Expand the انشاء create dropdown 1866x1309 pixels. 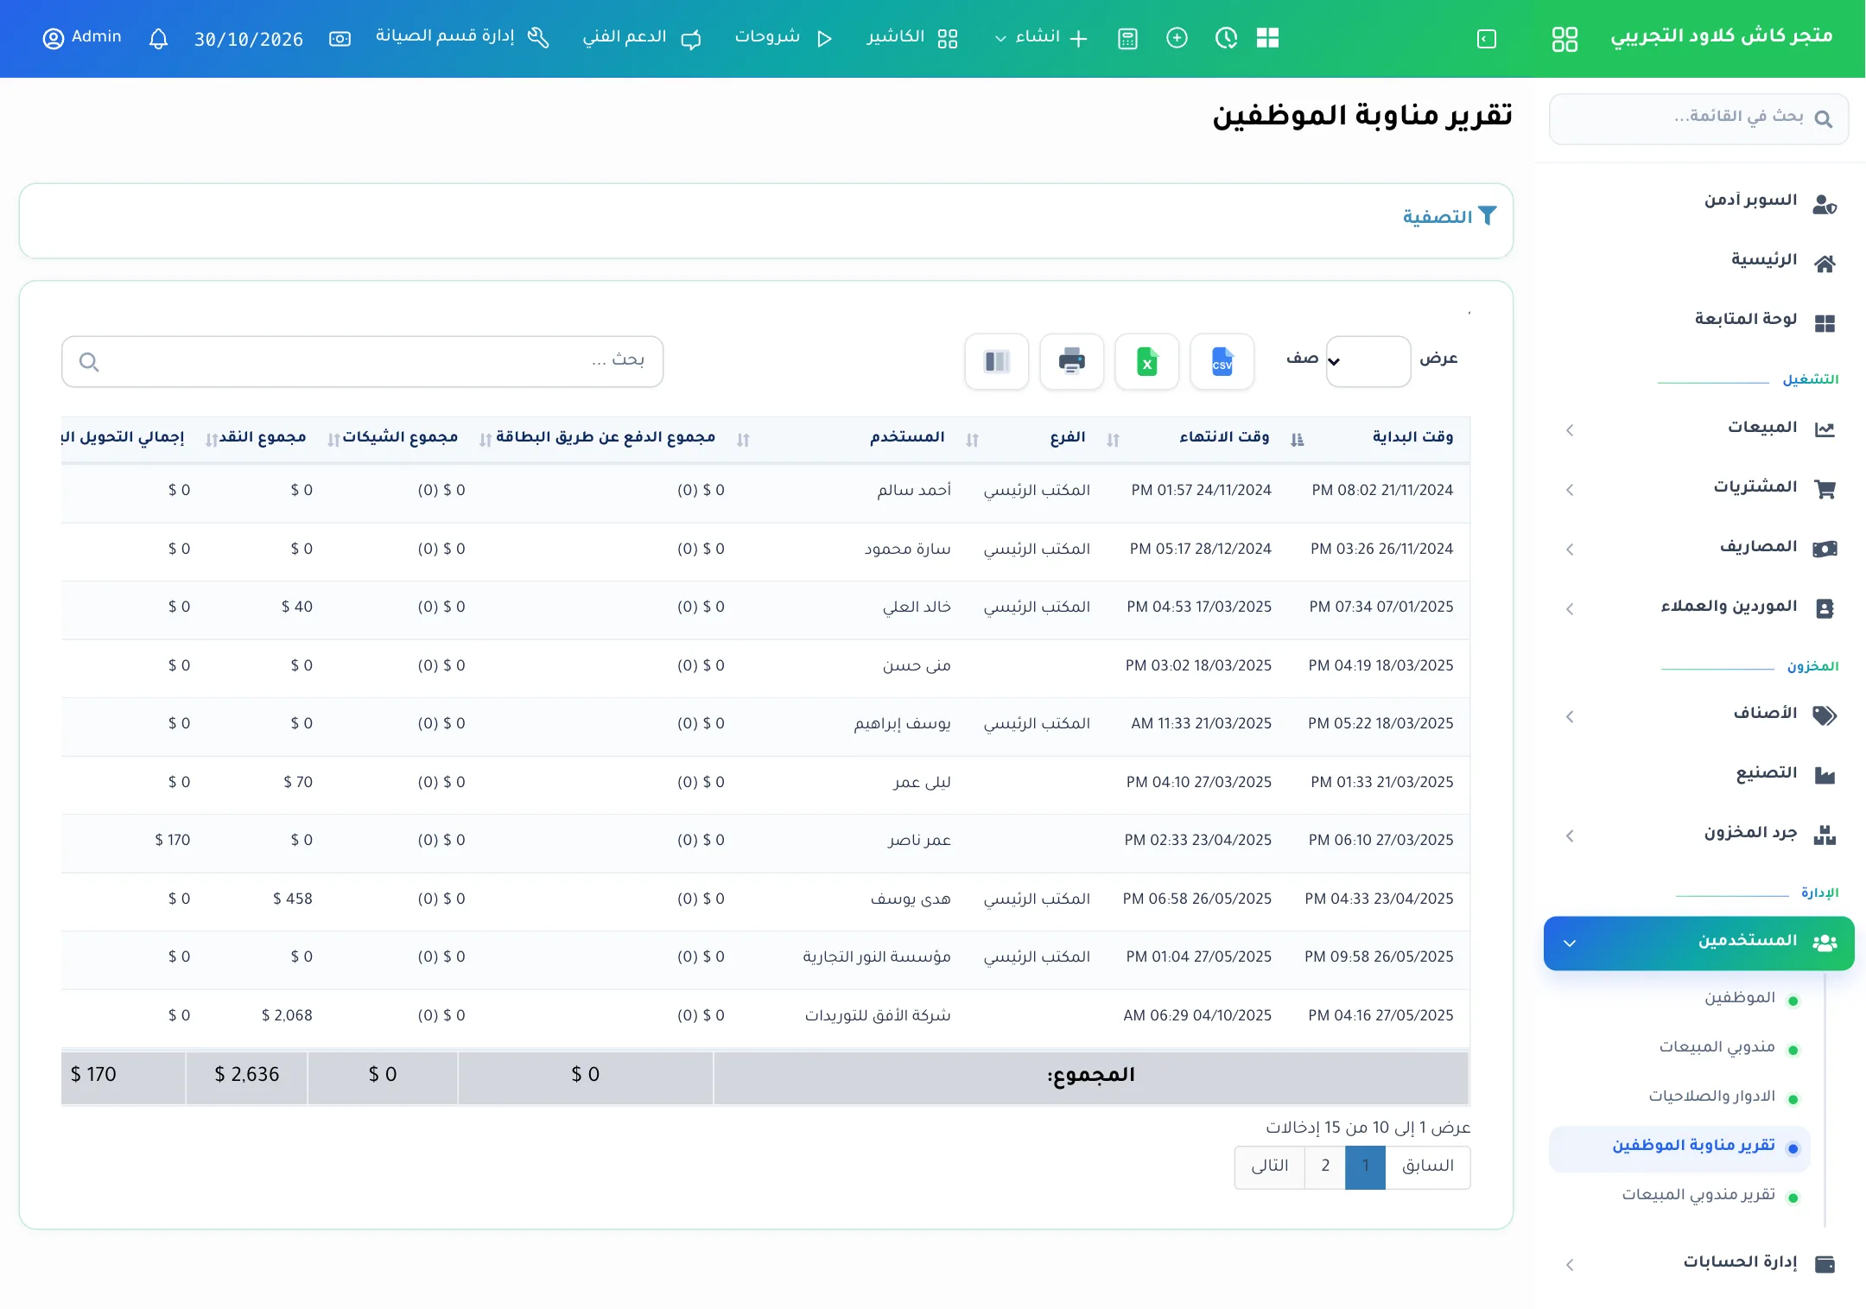click(1040, 38)
